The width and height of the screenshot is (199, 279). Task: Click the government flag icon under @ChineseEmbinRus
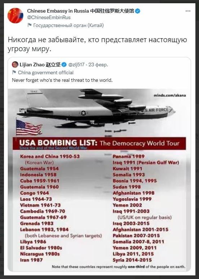coord(29,25)
